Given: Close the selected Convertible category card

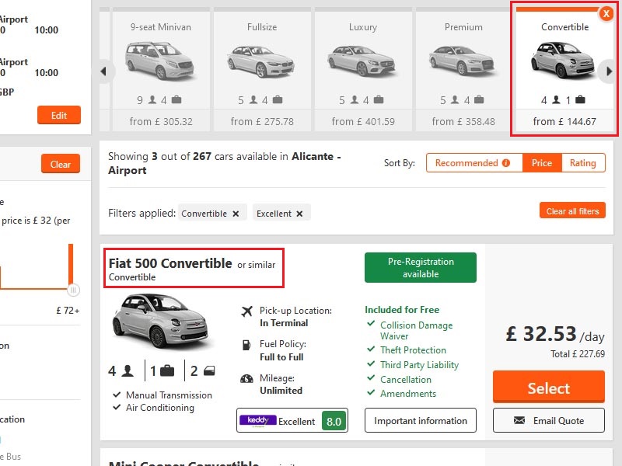Looking at the screenshot, I should tap(606, 14).
